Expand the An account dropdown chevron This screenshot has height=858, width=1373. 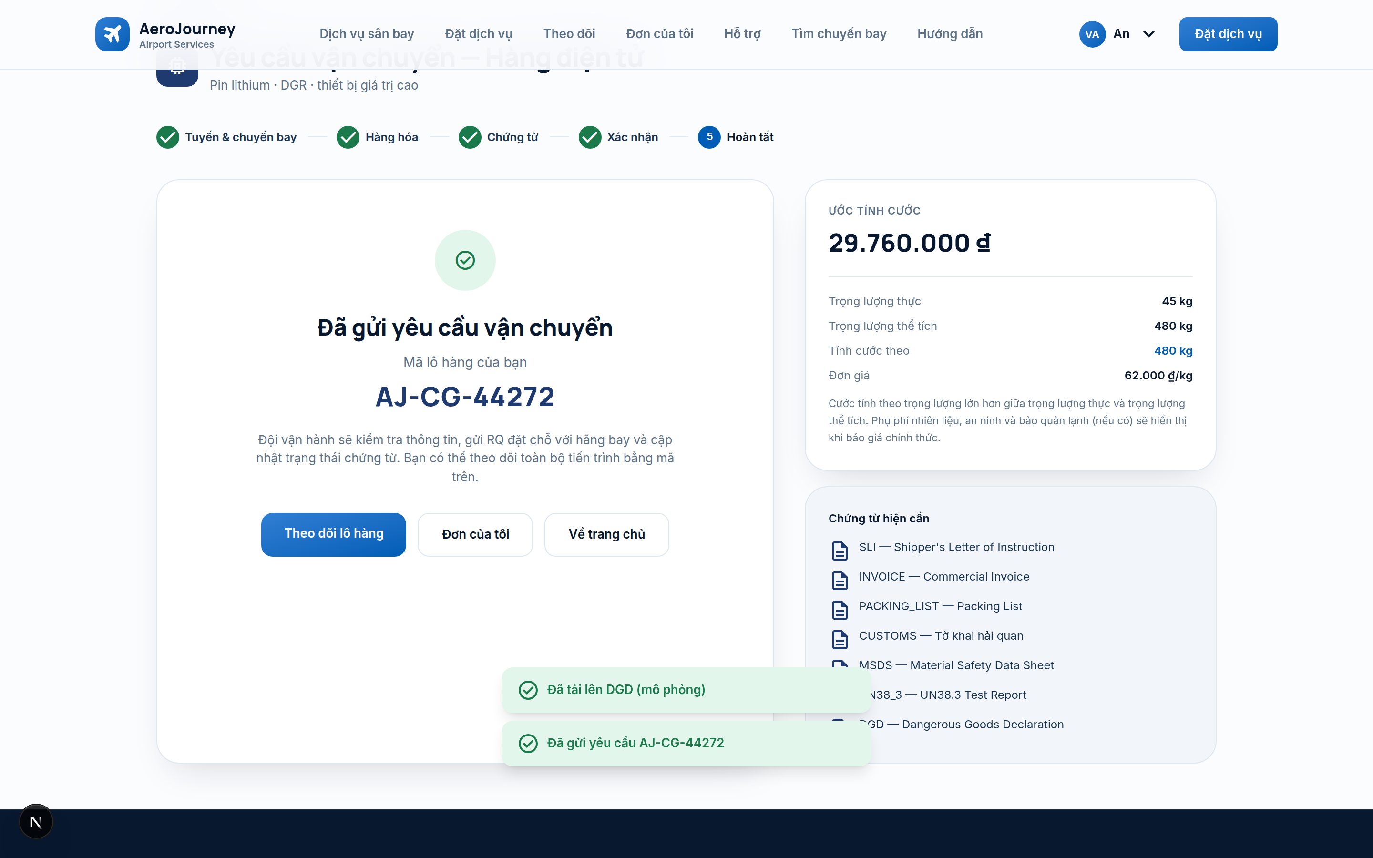point(1149,34)
